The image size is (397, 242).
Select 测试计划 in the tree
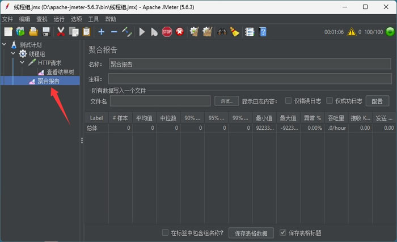coord(31,45)
